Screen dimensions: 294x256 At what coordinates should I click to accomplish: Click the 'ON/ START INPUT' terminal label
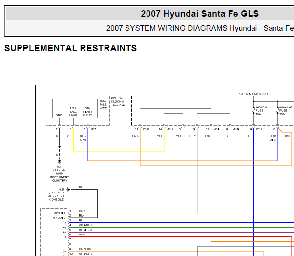click(x=87, y=112)
